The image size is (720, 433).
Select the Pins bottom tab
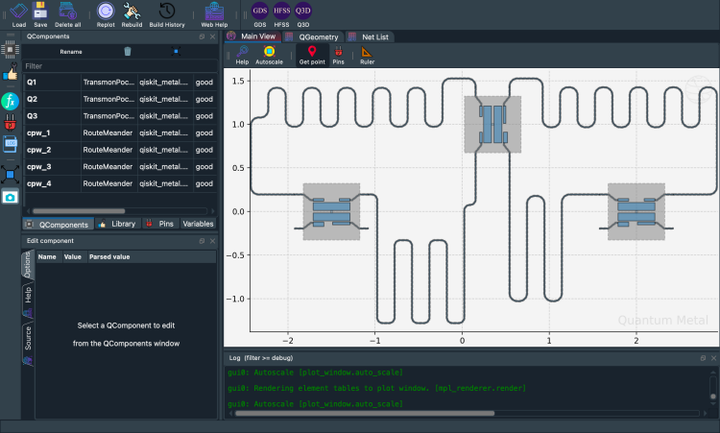pos(160,224)
